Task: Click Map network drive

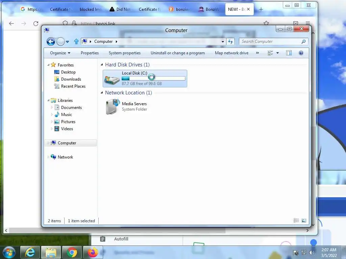Action: 231,53
